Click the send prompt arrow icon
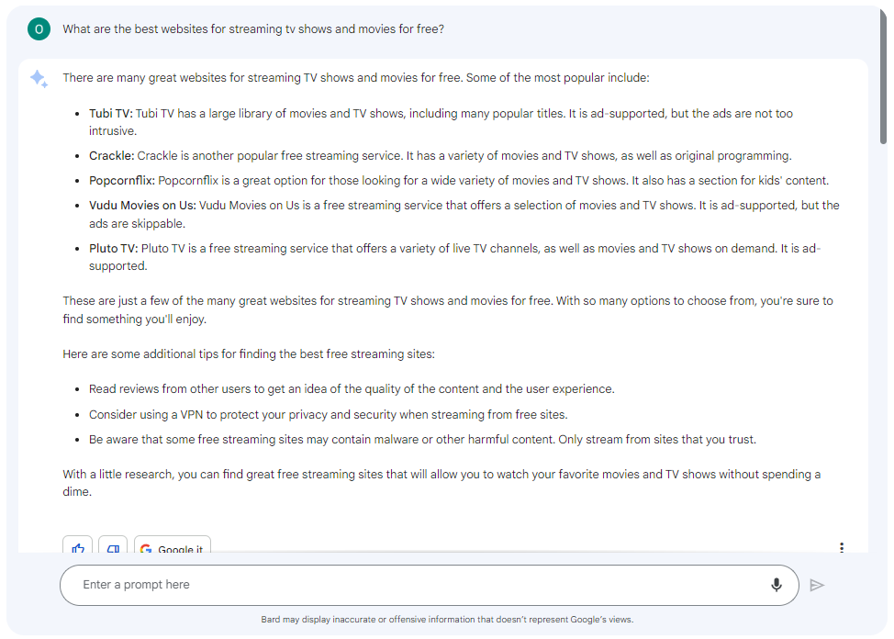 click(x=817, y=585)
